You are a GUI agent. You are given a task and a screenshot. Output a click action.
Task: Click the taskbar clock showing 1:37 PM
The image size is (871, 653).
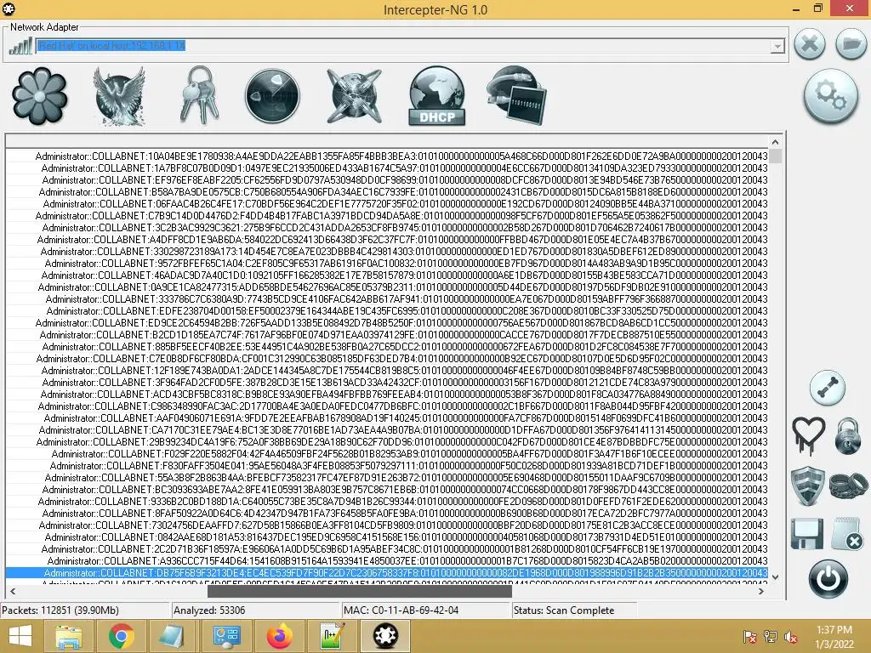tap(834, 637)
